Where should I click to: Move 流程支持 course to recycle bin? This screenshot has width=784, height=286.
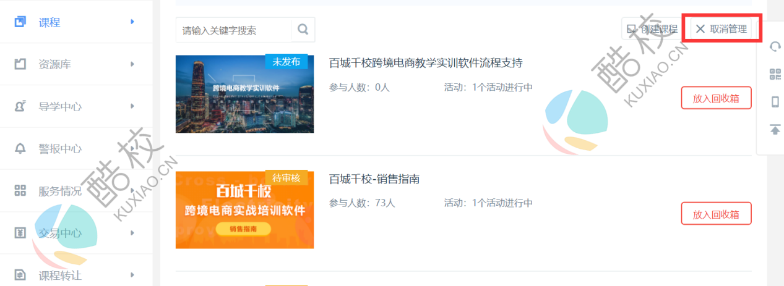pos(716,98)
